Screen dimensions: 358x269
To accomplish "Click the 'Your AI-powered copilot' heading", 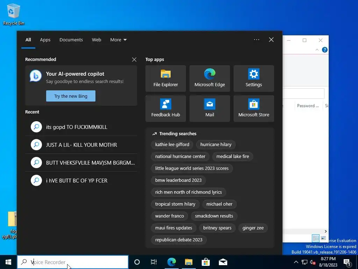I will click(x=75, y=74).
